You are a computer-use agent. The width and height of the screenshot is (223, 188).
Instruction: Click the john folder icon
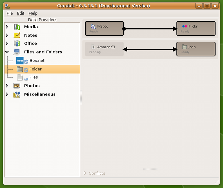pos(184,47)
